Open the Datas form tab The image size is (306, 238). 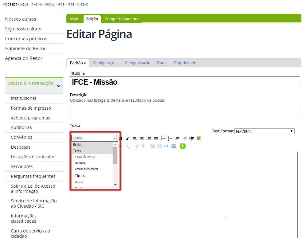pyautogui.click(x=162, y=63)
